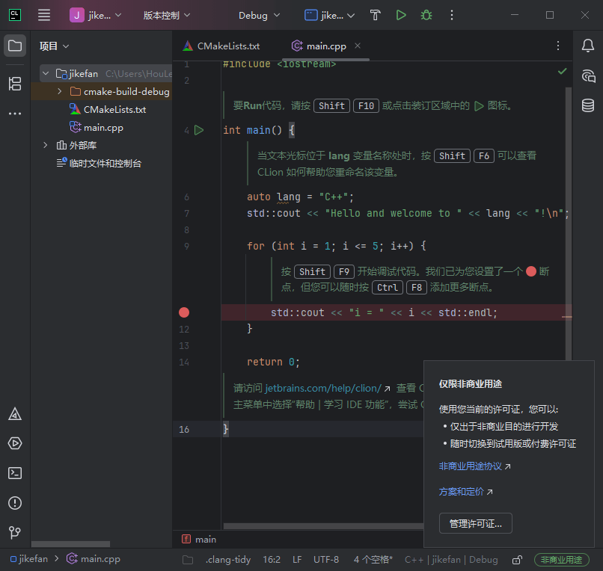Expand the cmake-build-debug folder

pos(60,91)
